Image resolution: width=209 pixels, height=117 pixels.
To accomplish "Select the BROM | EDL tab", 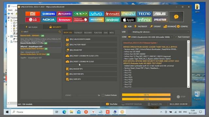I will pyautogui.click(x=68, y=32).
